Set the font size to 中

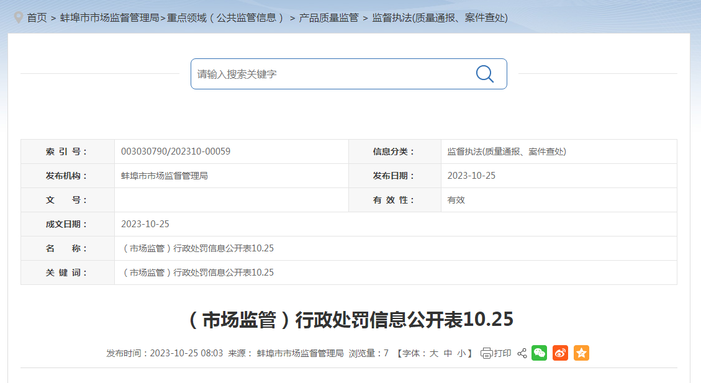pyautogui.click(x=448, y=353)
